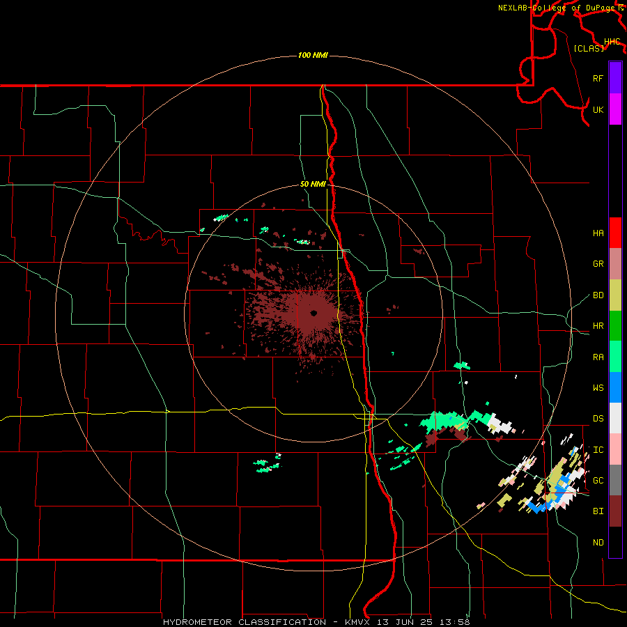This screenshot has width=627, height=627.
Task: Pick the RA bright green legend swatch
Action: point(615,357)
